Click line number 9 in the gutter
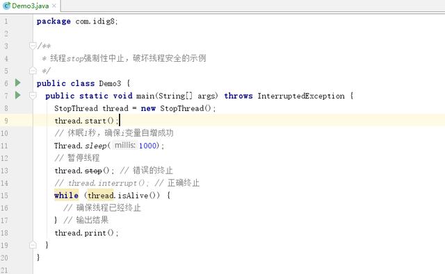Viewport: 445px width, 274px height. coord(6,121)
